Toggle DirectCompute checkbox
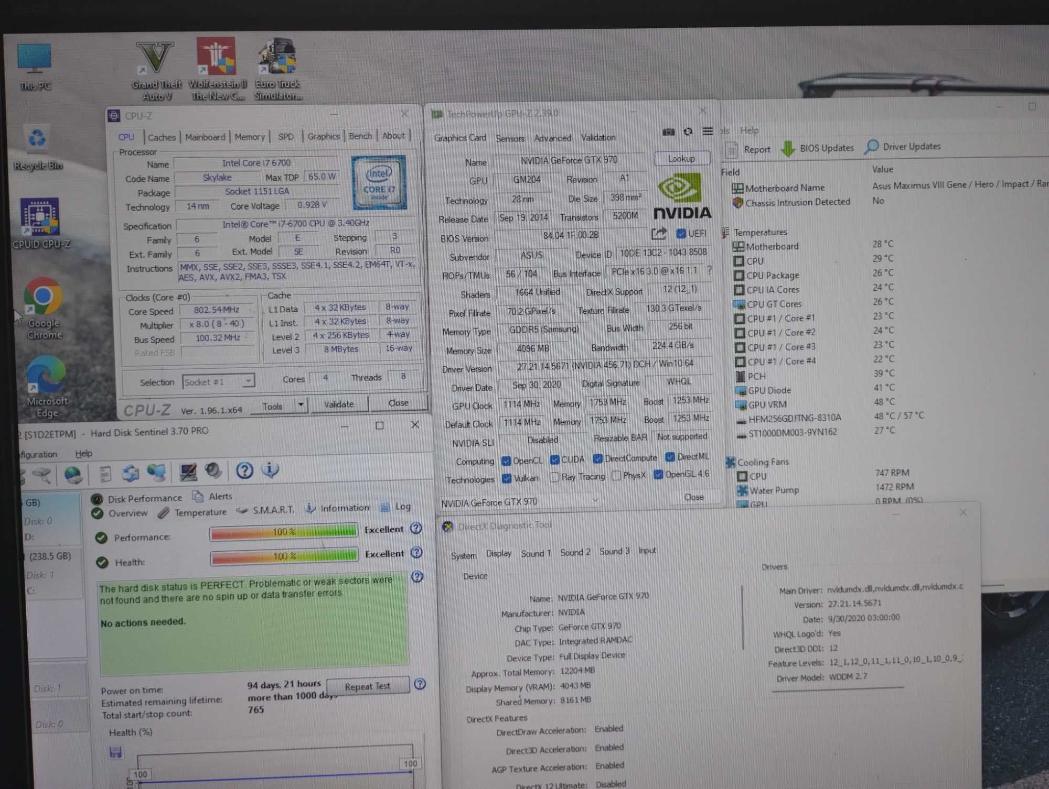The image size is (1049, 789). tap(597, 458)
